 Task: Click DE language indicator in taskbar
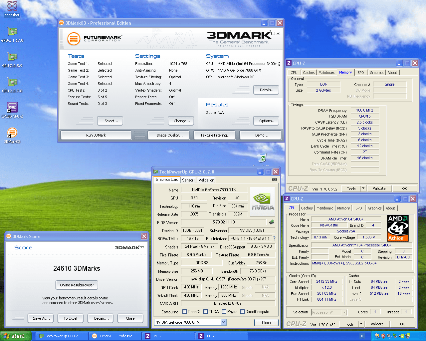pos(361,336)
